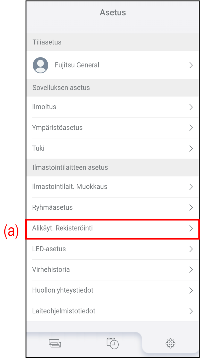The height and width of the screenshot is (359, 201).
Task: Go to Ryhmäasetus group settings
Action: click(52, 207)
